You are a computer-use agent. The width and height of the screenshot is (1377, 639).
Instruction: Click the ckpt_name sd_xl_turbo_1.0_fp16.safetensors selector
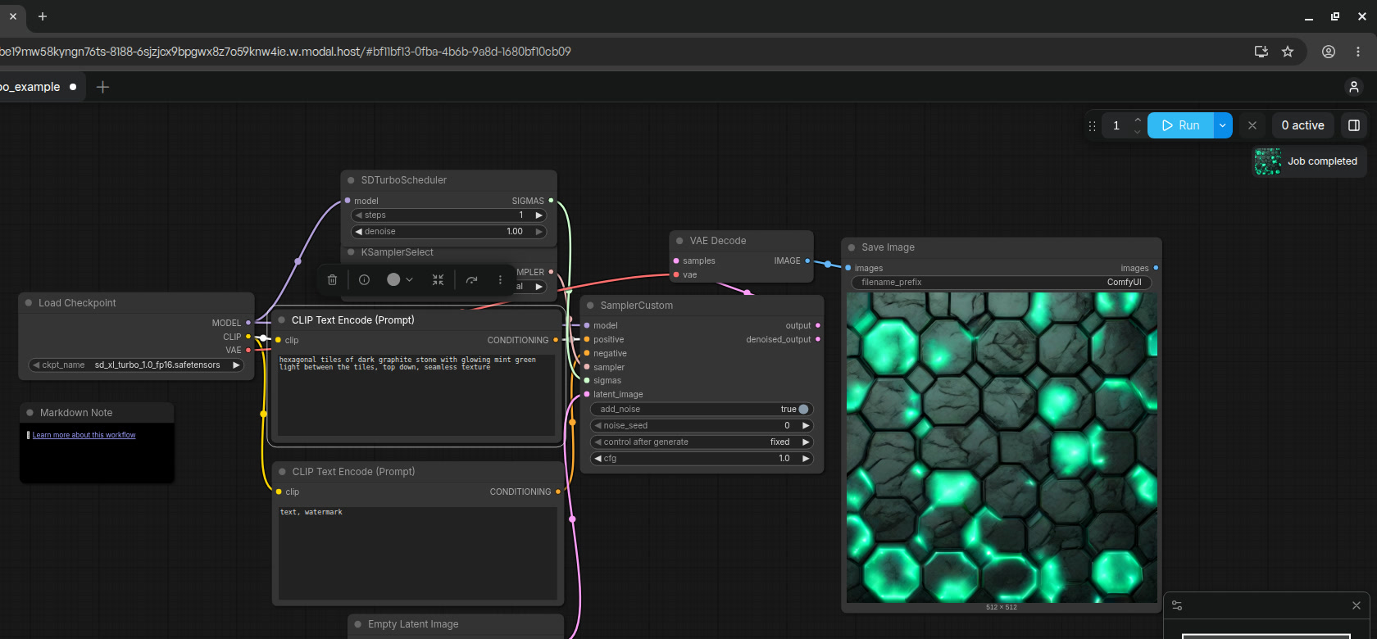click(x=136, y=365)
